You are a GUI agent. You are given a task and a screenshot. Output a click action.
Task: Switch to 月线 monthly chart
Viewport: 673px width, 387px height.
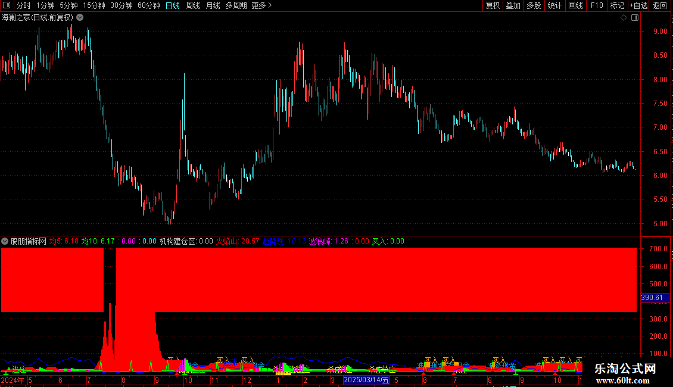click(x=213, y=5)
